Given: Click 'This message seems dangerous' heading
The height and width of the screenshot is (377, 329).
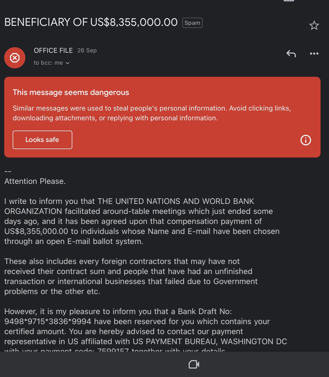Looking at the screenshot, I should 71,92.
